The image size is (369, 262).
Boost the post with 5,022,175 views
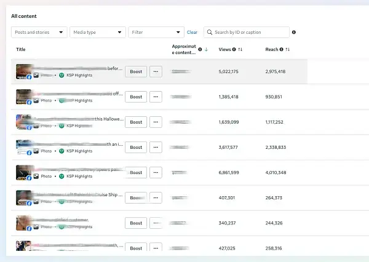point(136,71)
